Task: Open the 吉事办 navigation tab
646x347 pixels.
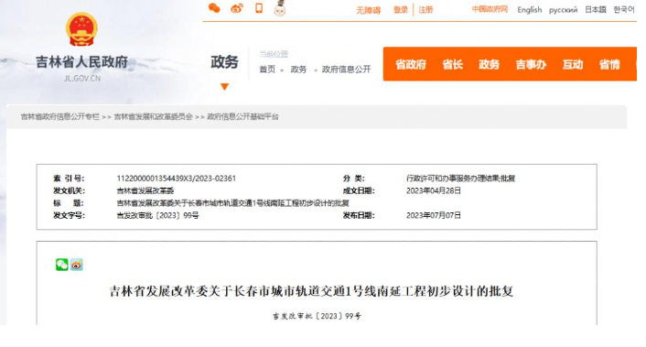Action: coord(531,64)
